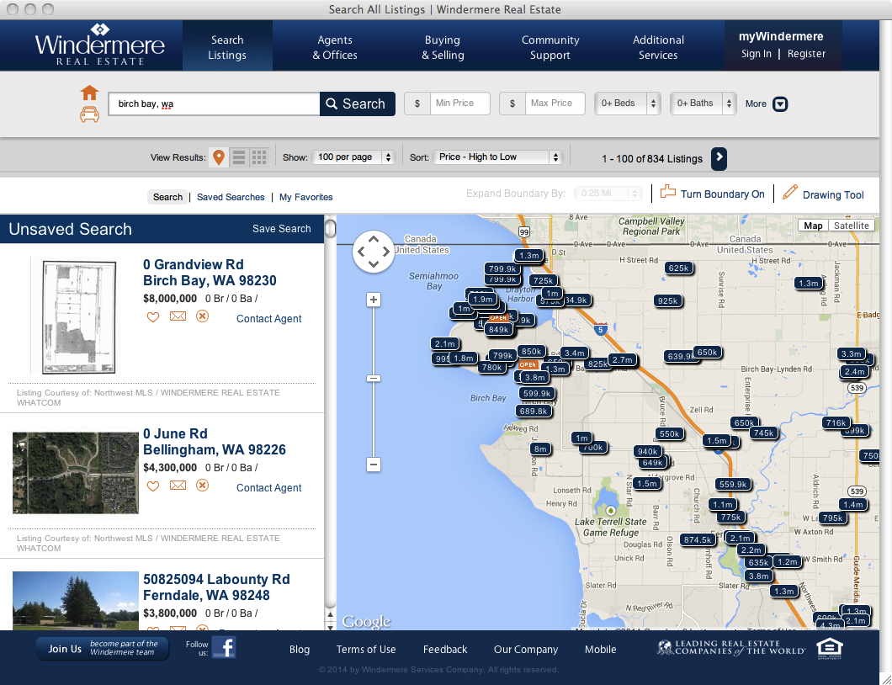Viewport: 892px width, 685px height.
Task: Click the blue Search button
Action: pyautogui.click(x=358, y=104)
